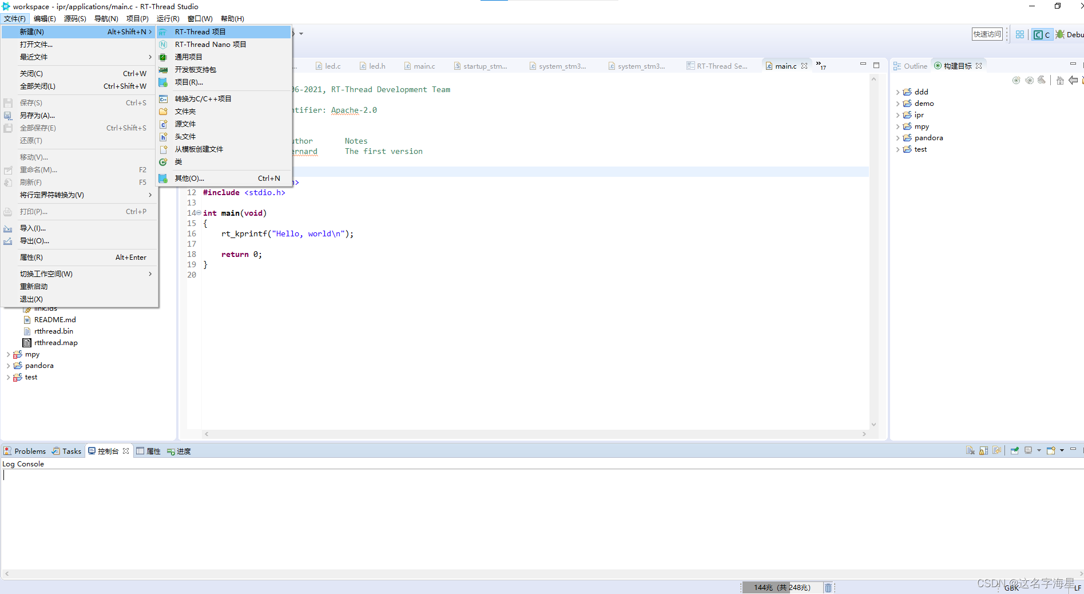Switch to the Debug perspective

click(1069, 34)
